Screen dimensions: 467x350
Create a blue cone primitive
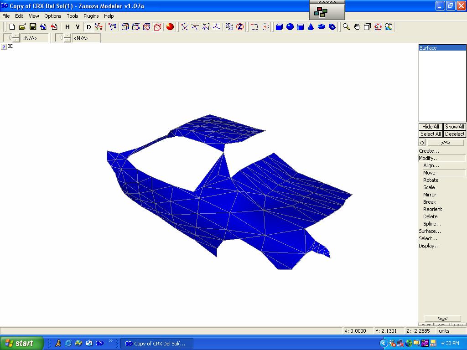[x=311, y=27]
